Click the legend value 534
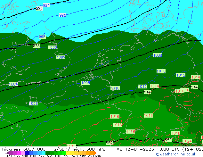 (50, 156)
